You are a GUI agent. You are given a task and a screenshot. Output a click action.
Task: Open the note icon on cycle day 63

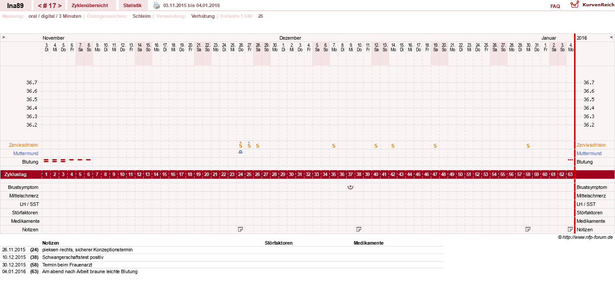coord(570,229)
